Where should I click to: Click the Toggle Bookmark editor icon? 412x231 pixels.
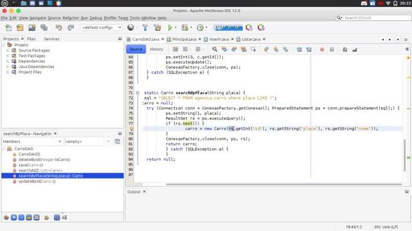point(286,49)
